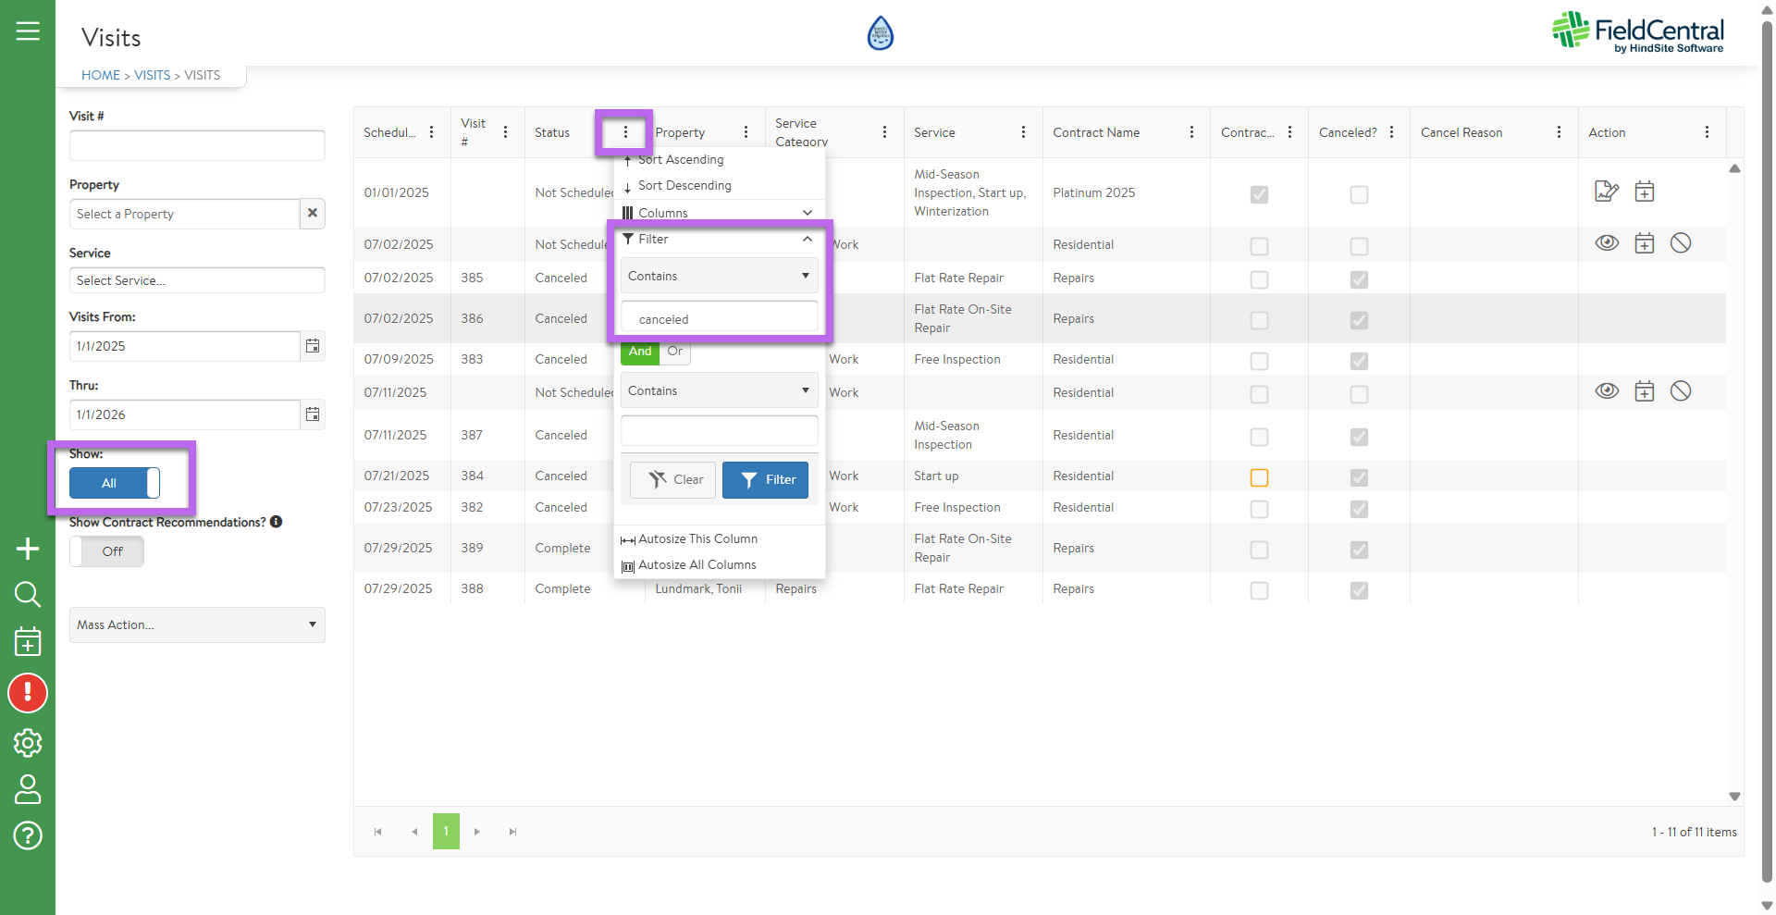Toggle Show Contract Recommendations switch Off
The width and height of the screenshot is (1776, 915).
[x=106, y=551]
